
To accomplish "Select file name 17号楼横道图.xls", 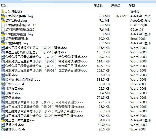I will point(17,39).
